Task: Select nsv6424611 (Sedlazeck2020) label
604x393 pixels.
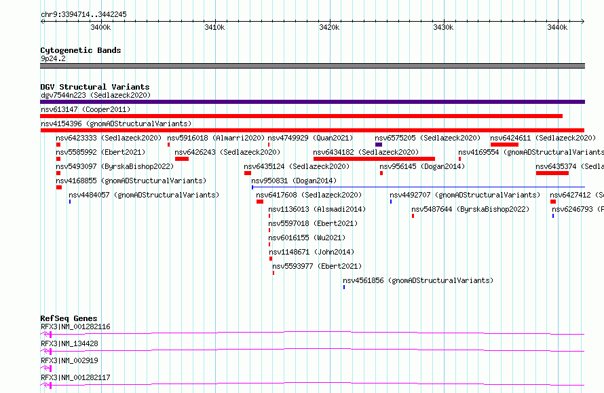Action: tap(543, 138)
